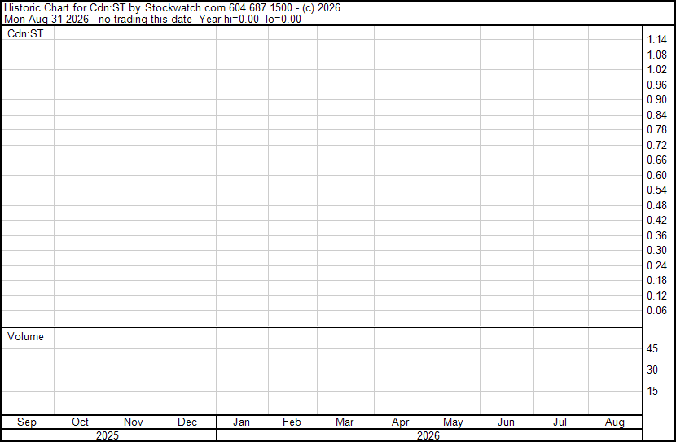The height and width of the screenshot is (442, 676).
Task: Click the 2026 year label on the axis
Action: coord(428,435)
